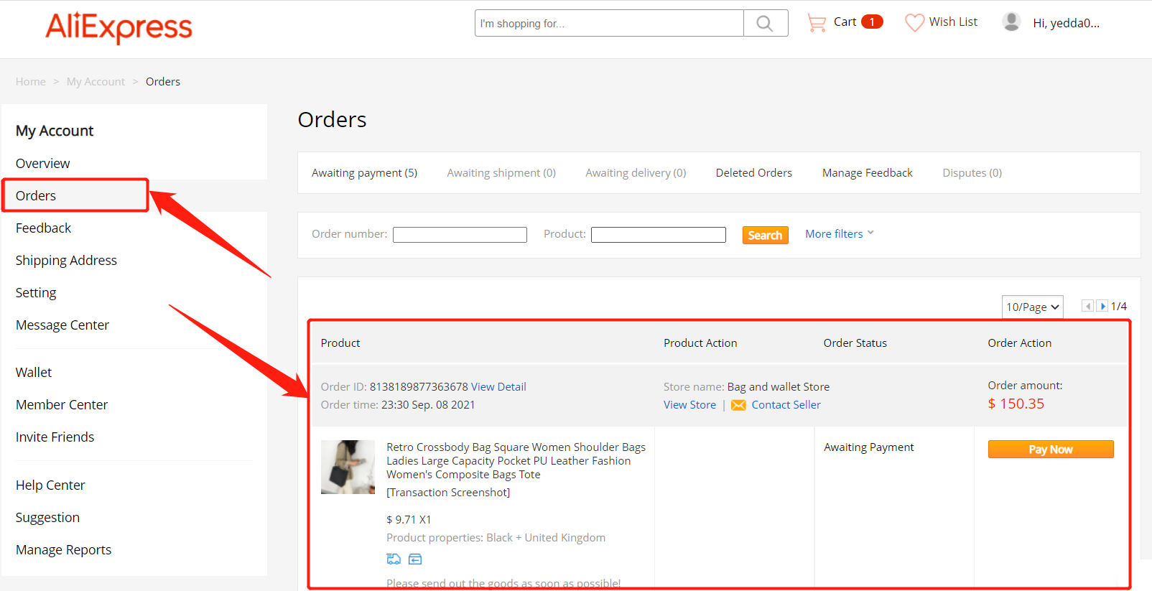Click the Retro Crossbody Bag product title
This screenshot has height=591, width=1152.
point(516,461)
